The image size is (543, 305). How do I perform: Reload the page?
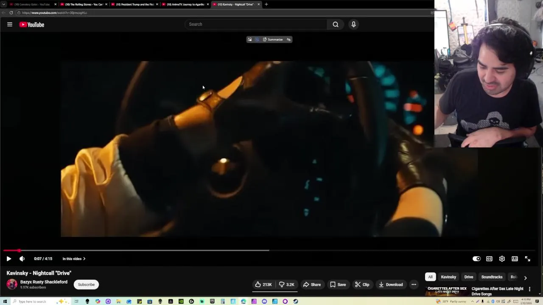(11, 13)
